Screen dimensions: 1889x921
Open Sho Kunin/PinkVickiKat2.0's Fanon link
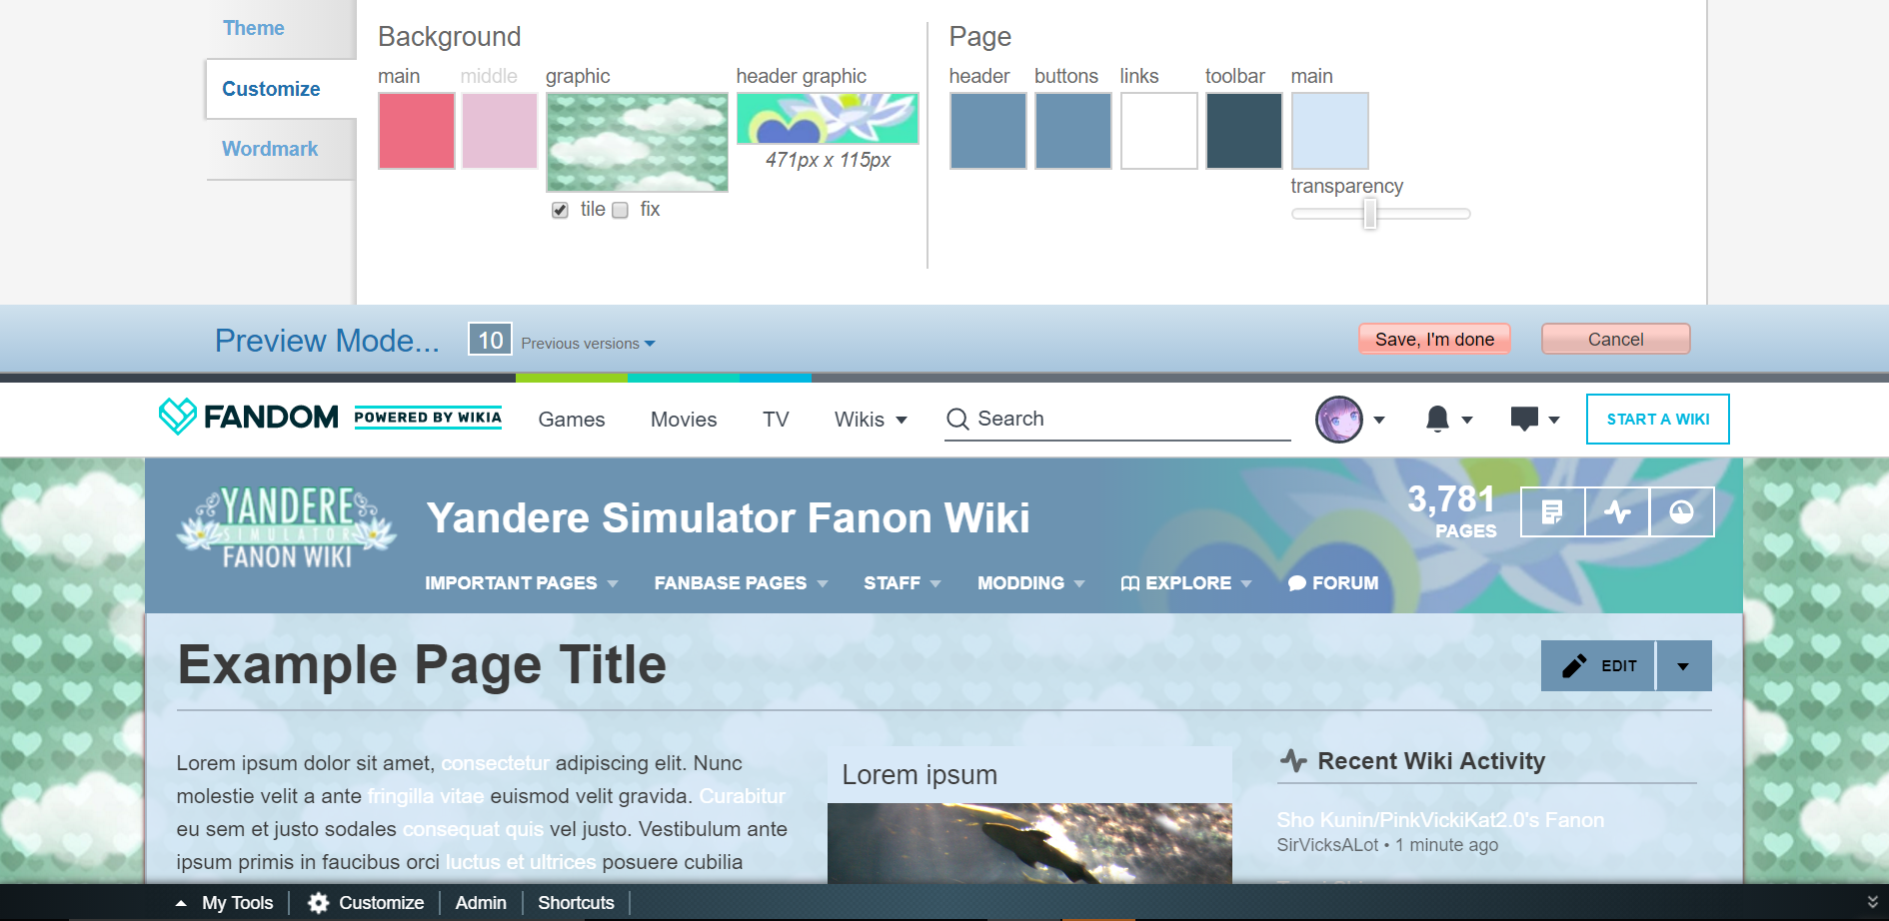click(1440, 820)
